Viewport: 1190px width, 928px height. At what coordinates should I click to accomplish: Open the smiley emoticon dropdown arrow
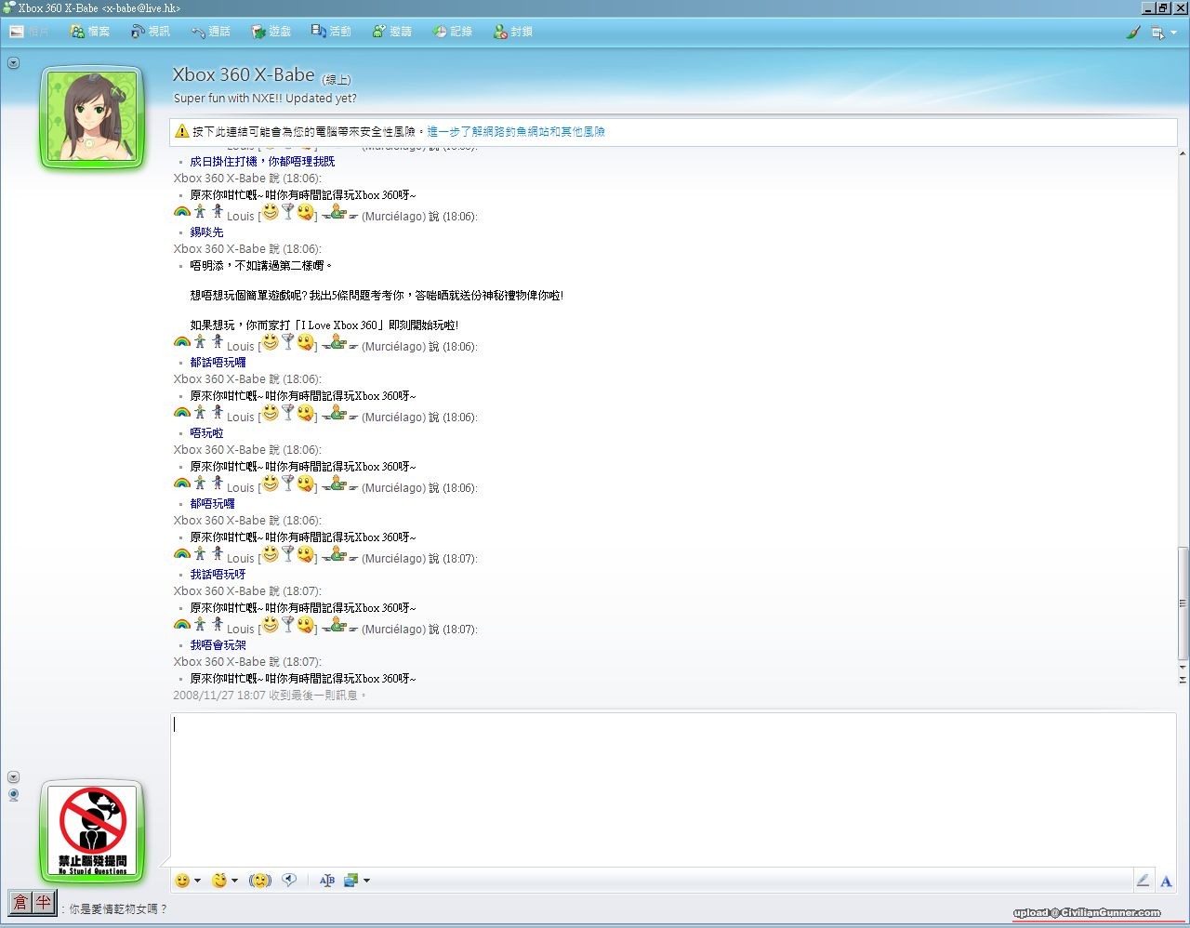point(197,881)
